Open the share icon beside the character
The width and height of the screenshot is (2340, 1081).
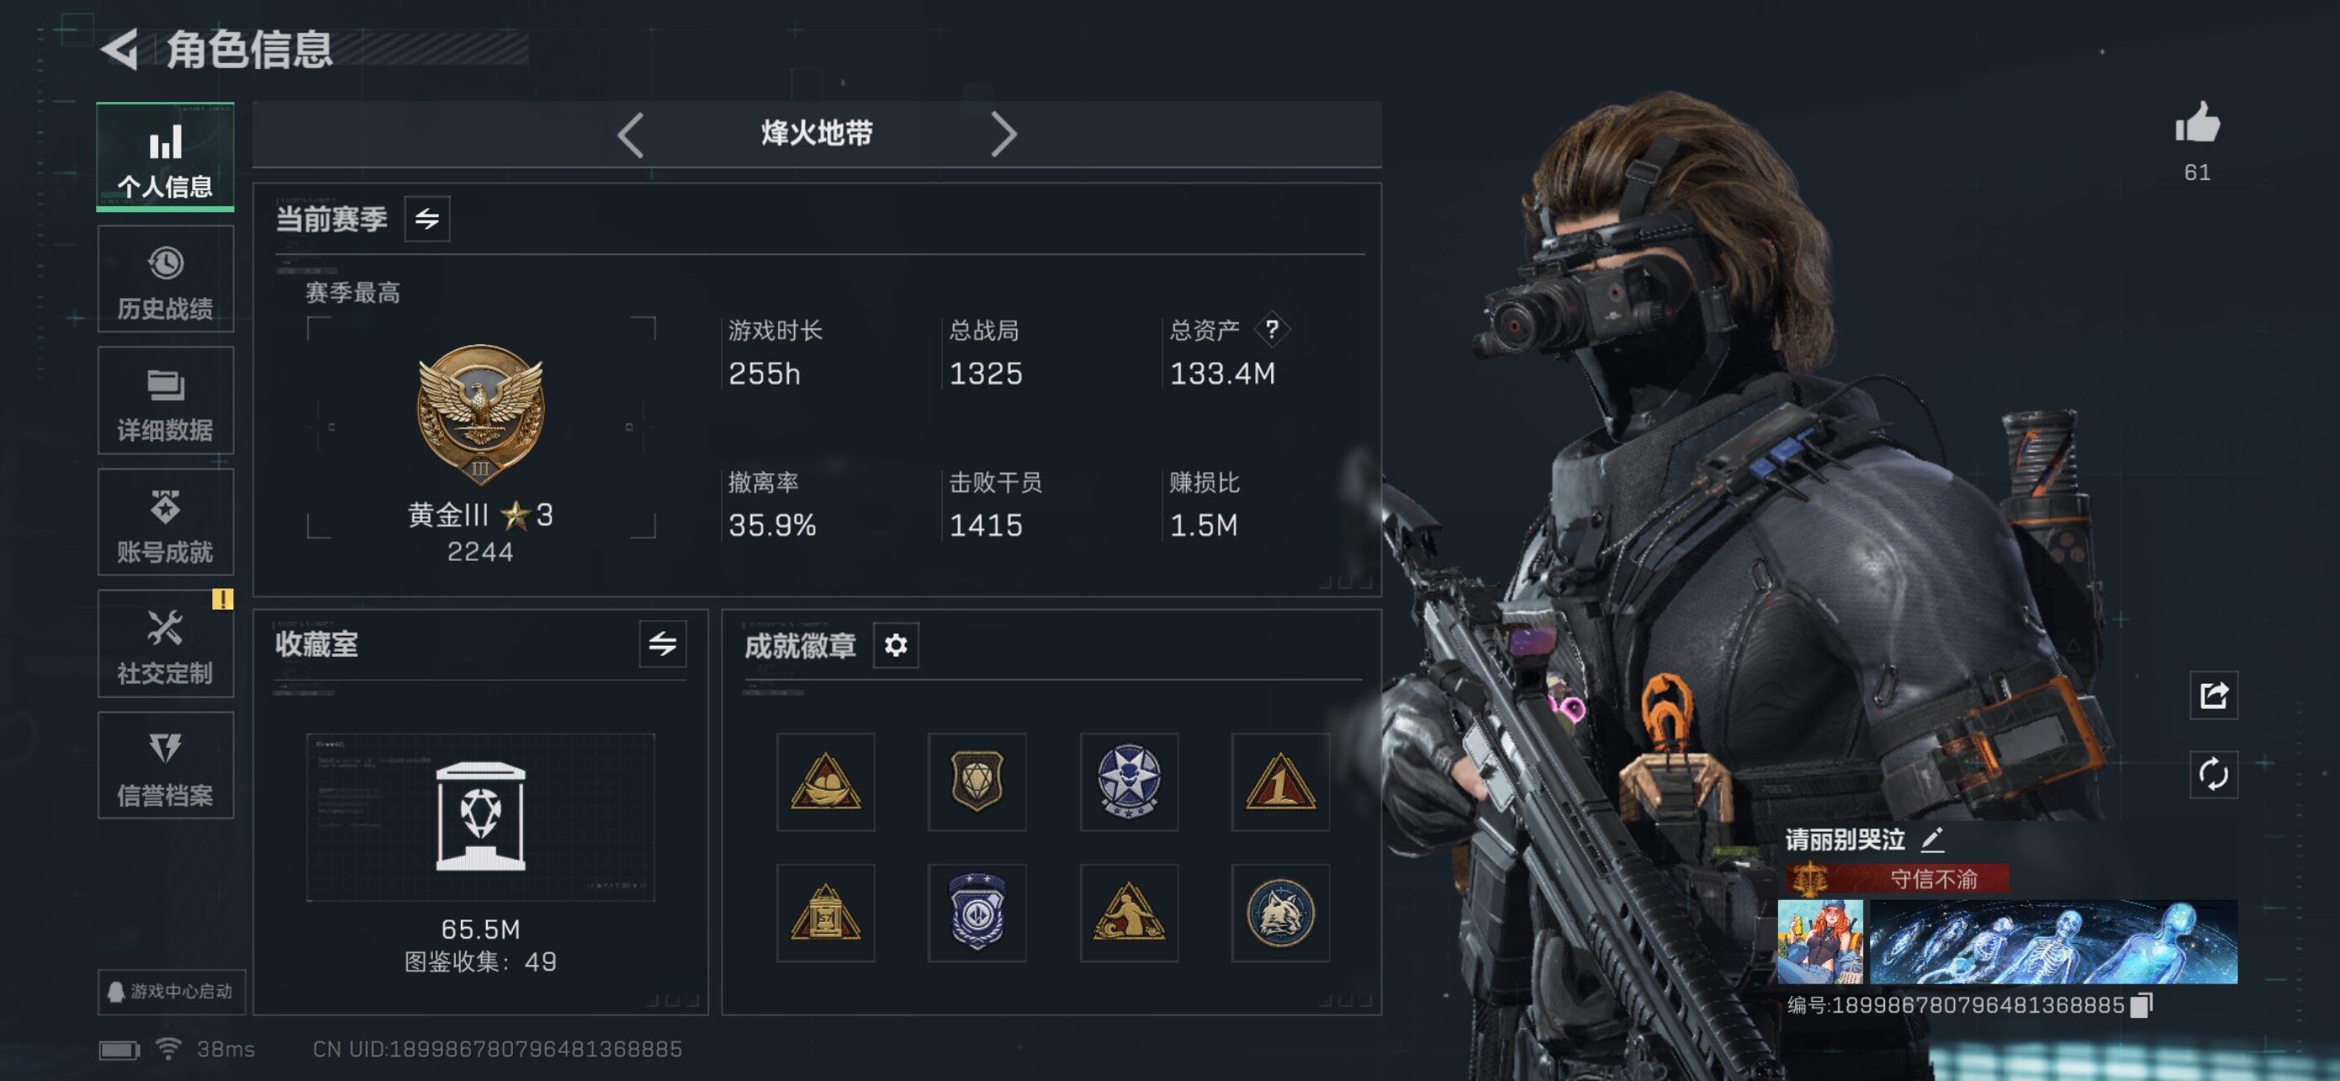2213,695
